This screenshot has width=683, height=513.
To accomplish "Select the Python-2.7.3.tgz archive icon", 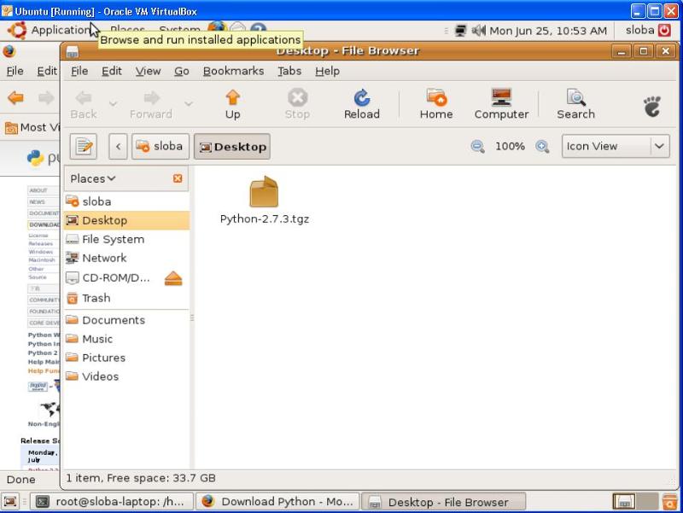I will pyautogui.click(x=264, y=191).
